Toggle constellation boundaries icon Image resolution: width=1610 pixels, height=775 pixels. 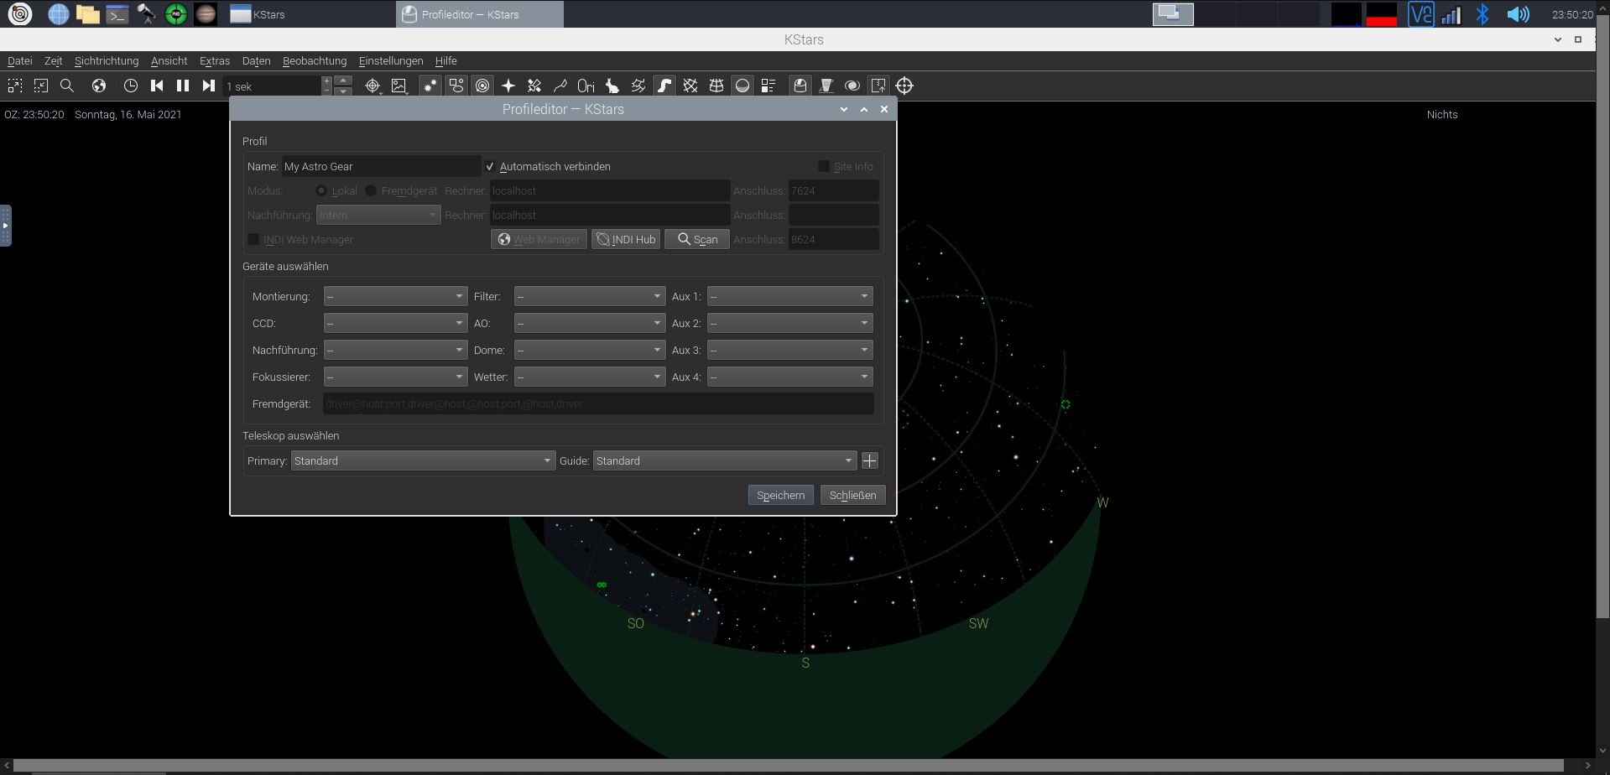click(x=638, y=86)
